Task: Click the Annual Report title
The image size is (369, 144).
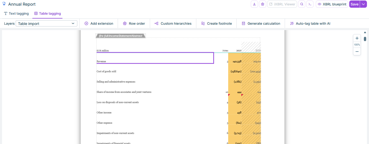Action: (x=22, y=4)
